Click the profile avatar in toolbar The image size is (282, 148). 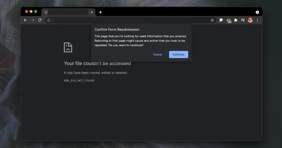[250, 20]
